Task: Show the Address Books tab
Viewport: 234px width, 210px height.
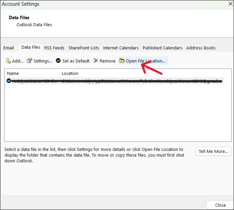Action: pyautogui.click(x=201, y=48)
